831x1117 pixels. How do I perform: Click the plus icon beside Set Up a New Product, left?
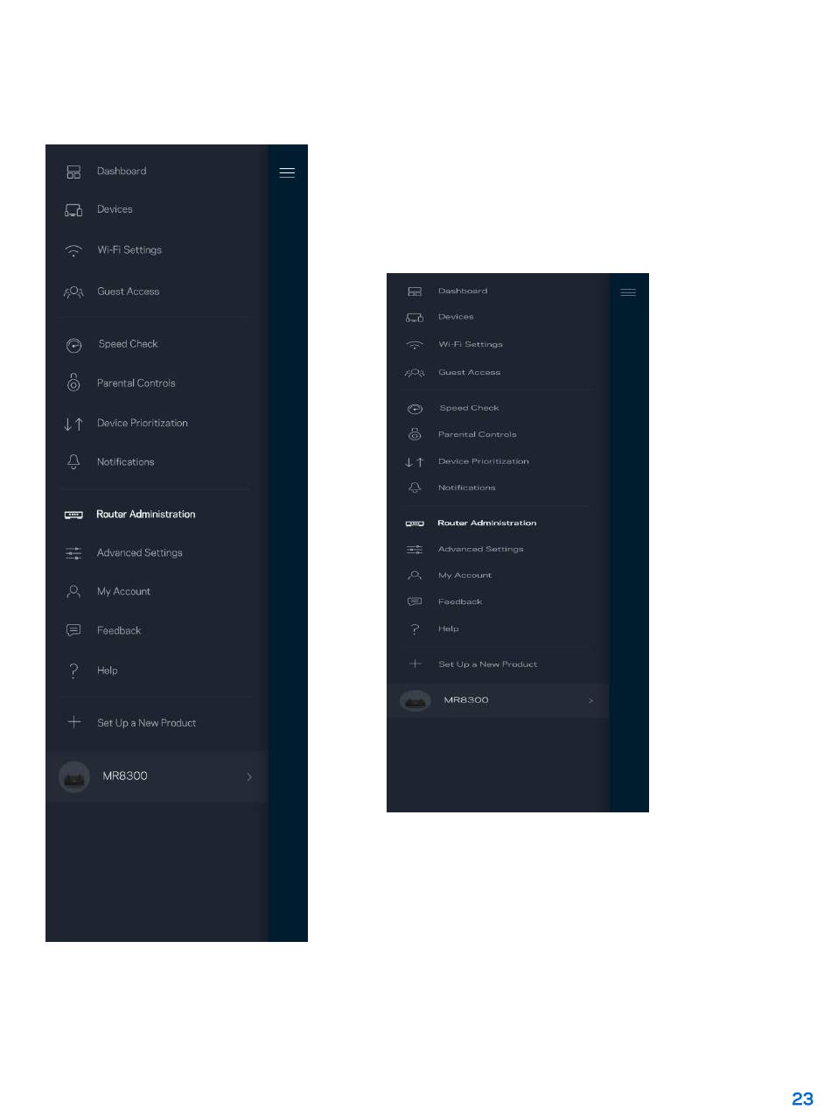pos(74,723)
